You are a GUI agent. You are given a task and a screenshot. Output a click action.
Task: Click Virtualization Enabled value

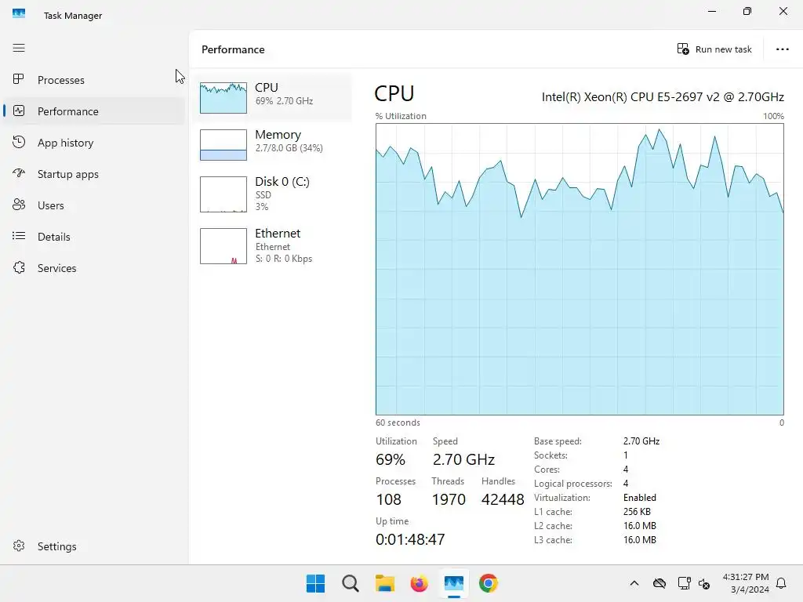tap(640, 498)
